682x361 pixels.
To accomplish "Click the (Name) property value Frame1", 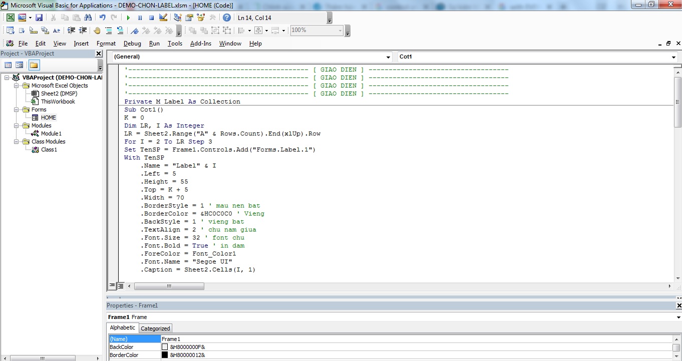I will click(416, 339).
